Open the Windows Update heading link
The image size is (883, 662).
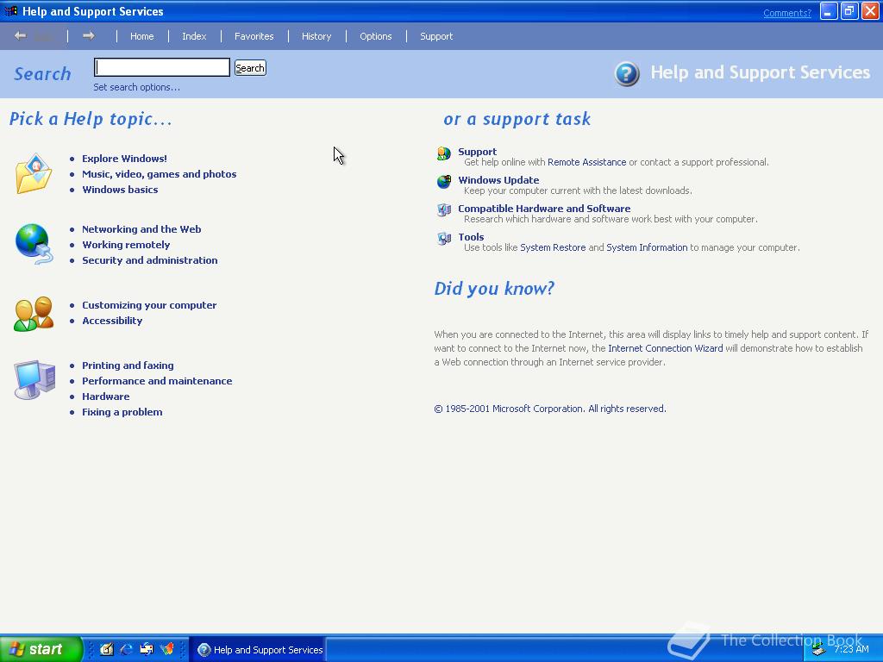pos(498,180)
